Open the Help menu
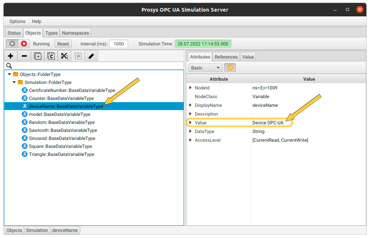 tap(37, 21)
